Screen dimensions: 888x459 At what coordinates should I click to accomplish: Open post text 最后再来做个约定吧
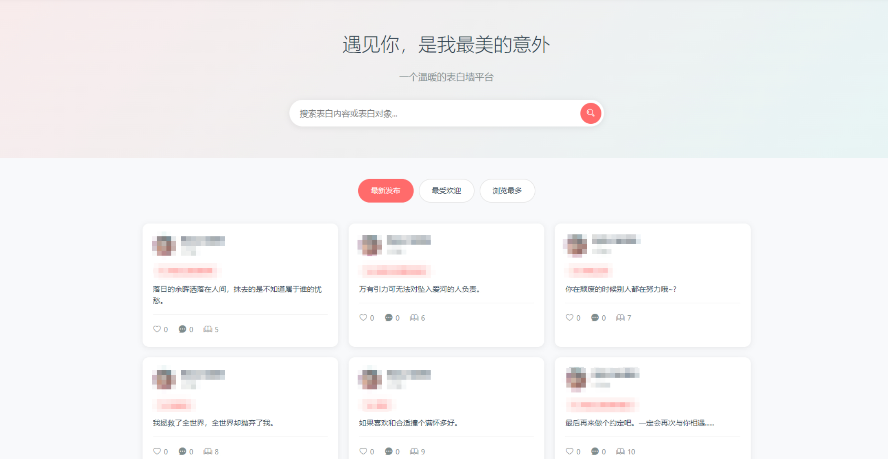[640, 423]
